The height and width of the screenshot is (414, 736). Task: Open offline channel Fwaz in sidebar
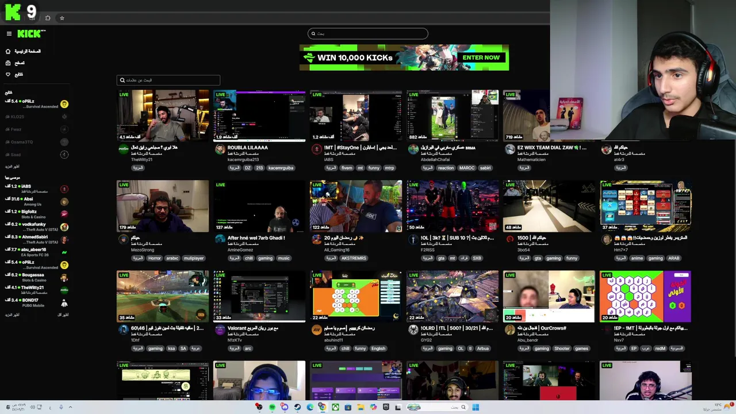(x=36, y=129)
